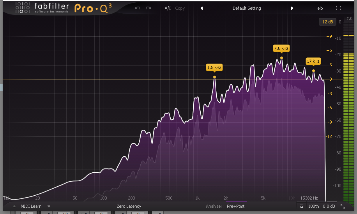Open the Default Setting preset menu
Viewport: 357px width, 214px height.
coord(247,8)
